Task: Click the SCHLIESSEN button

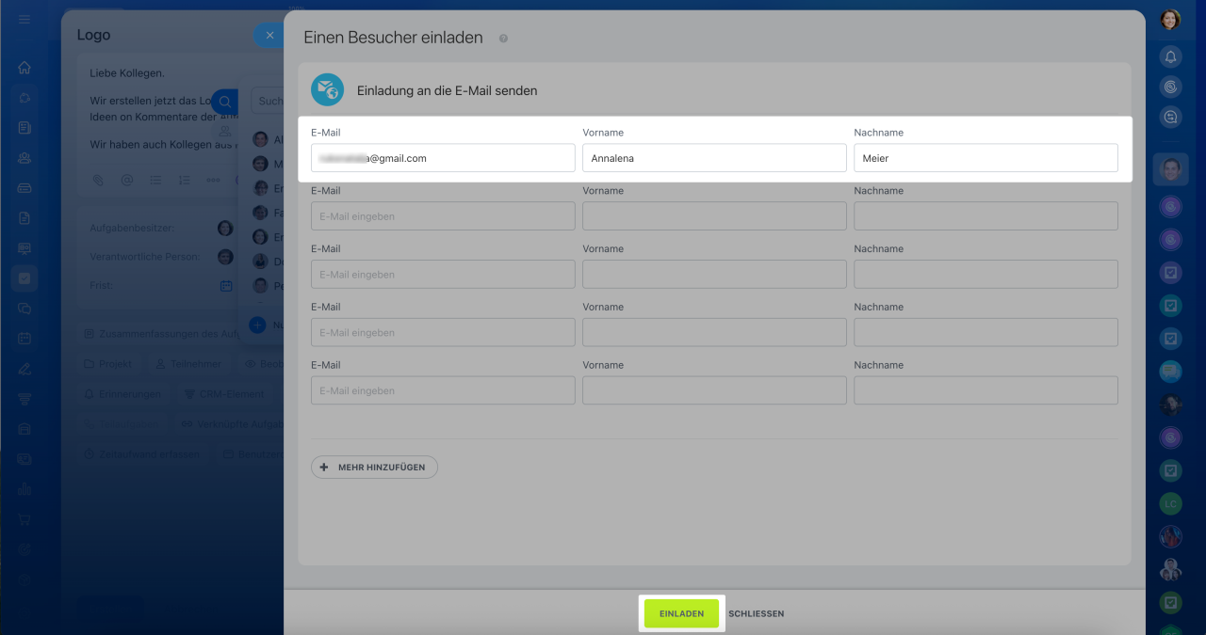Action: [756, 613]
